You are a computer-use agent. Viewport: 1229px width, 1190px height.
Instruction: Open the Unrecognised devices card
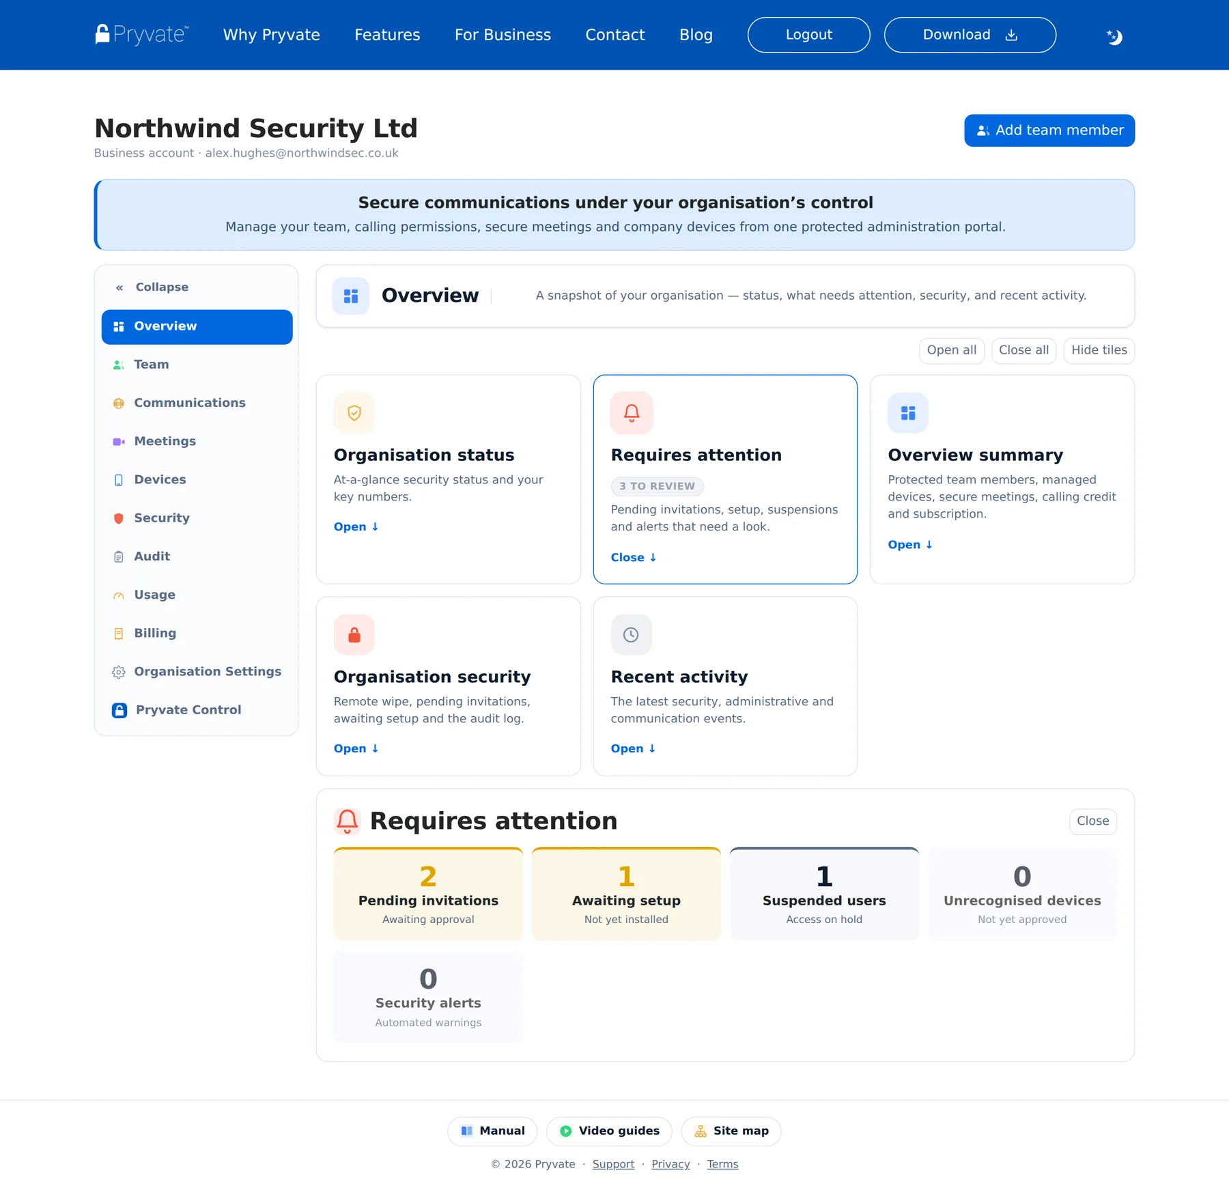pos(1022,894)
